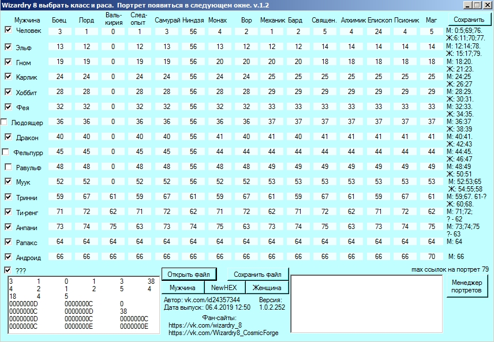Click the Маг field in Андроид row

click(431, 256)
